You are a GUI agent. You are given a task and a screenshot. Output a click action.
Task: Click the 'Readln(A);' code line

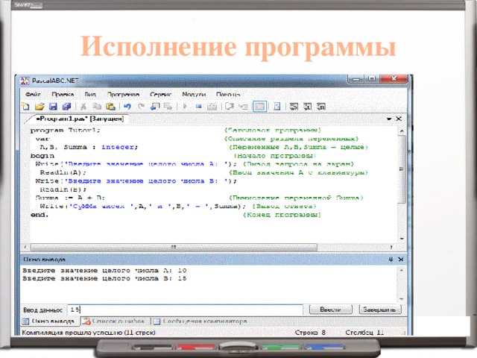pos(63,172)
